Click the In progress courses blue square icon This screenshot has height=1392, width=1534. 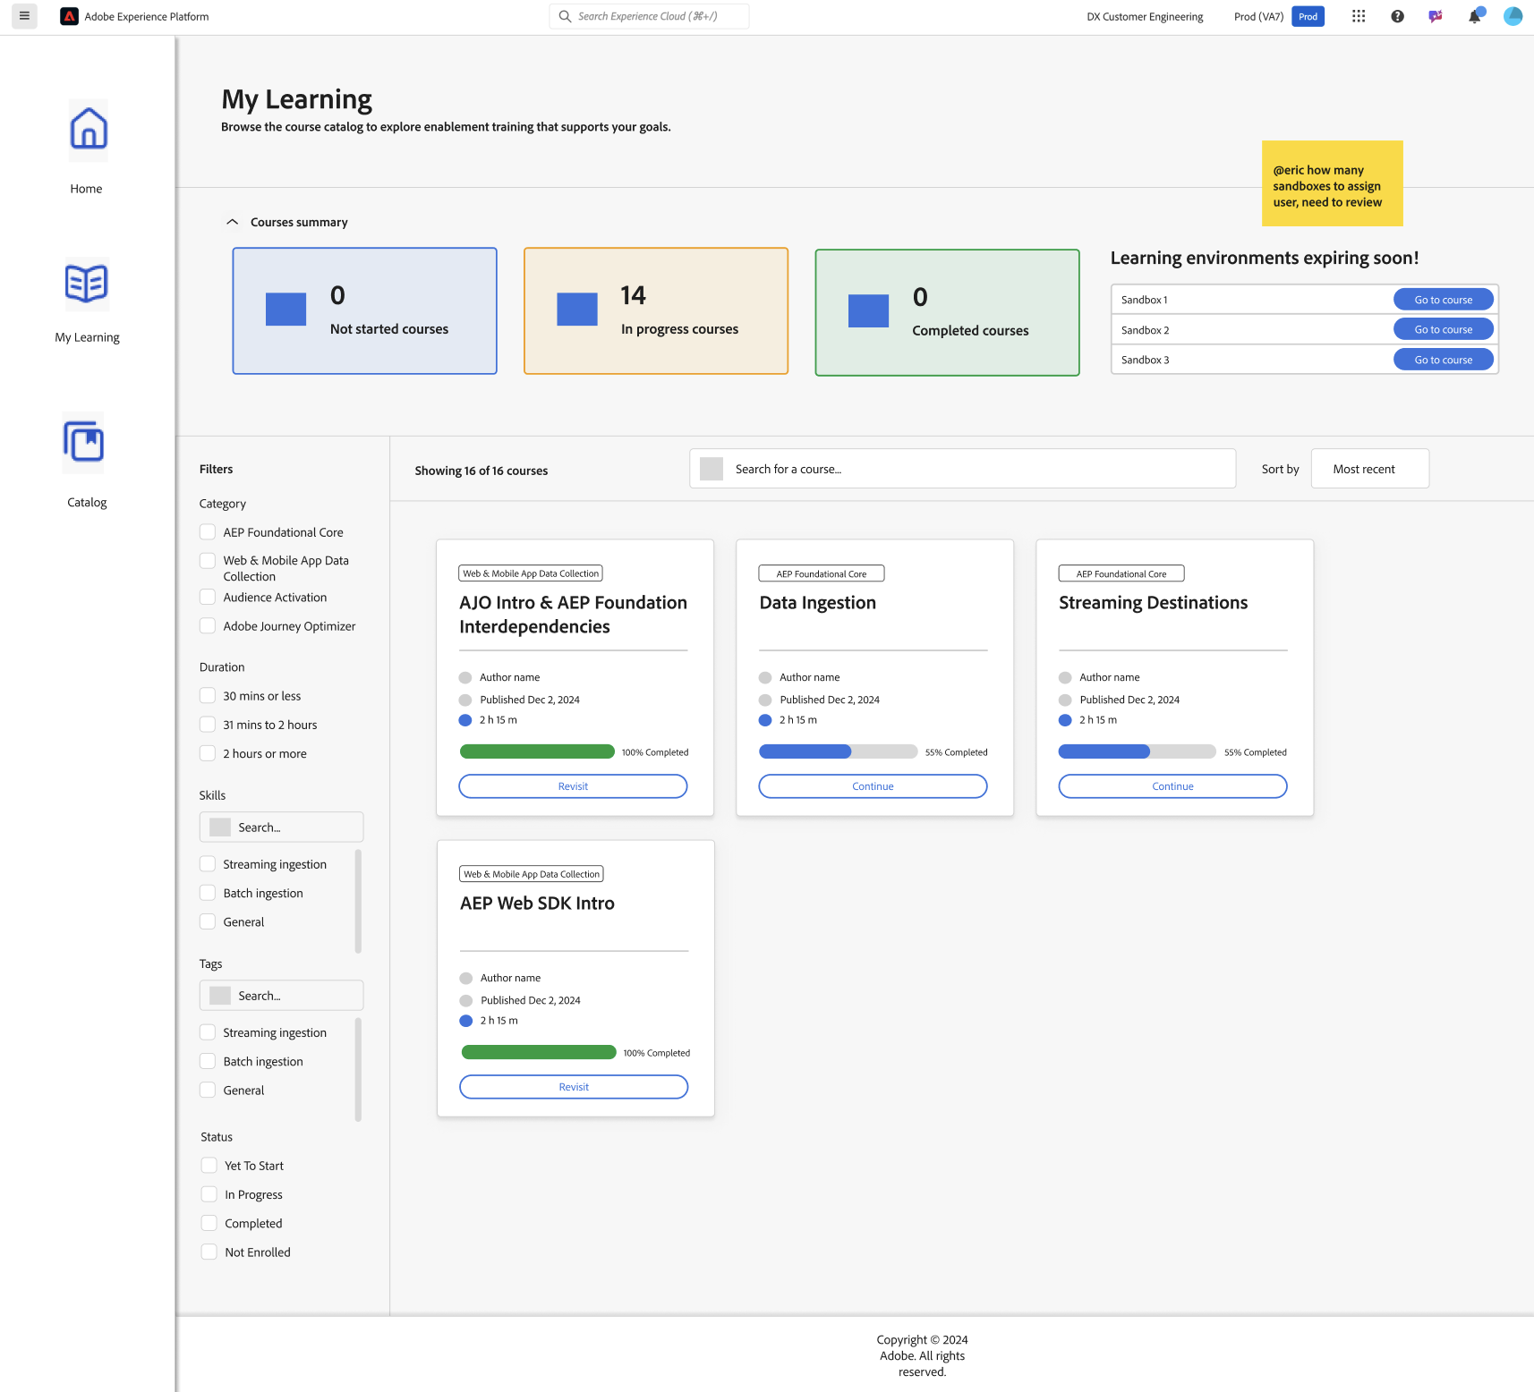(577, 310)
